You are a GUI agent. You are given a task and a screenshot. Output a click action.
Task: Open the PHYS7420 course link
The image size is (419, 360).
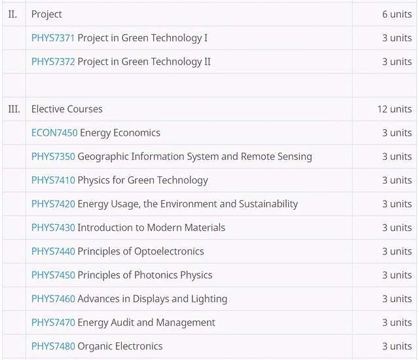click(x=53, y=204)
